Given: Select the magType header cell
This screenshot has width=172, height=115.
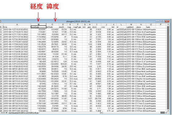Looking at the screenshot, I should pos(78,27).
